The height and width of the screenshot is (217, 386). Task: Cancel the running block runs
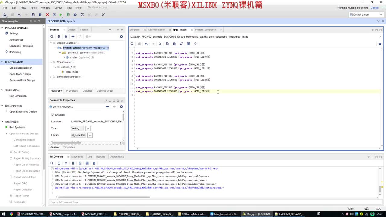coord(375,8)
